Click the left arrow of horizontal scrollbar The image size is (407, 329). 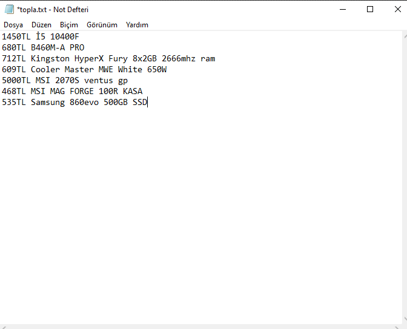click(4, 327)
